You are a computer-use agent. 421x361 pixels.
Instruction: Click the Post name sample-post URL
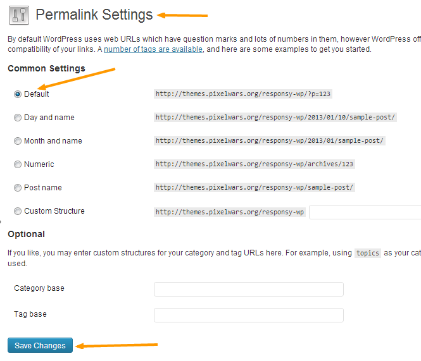click(254, 188)
